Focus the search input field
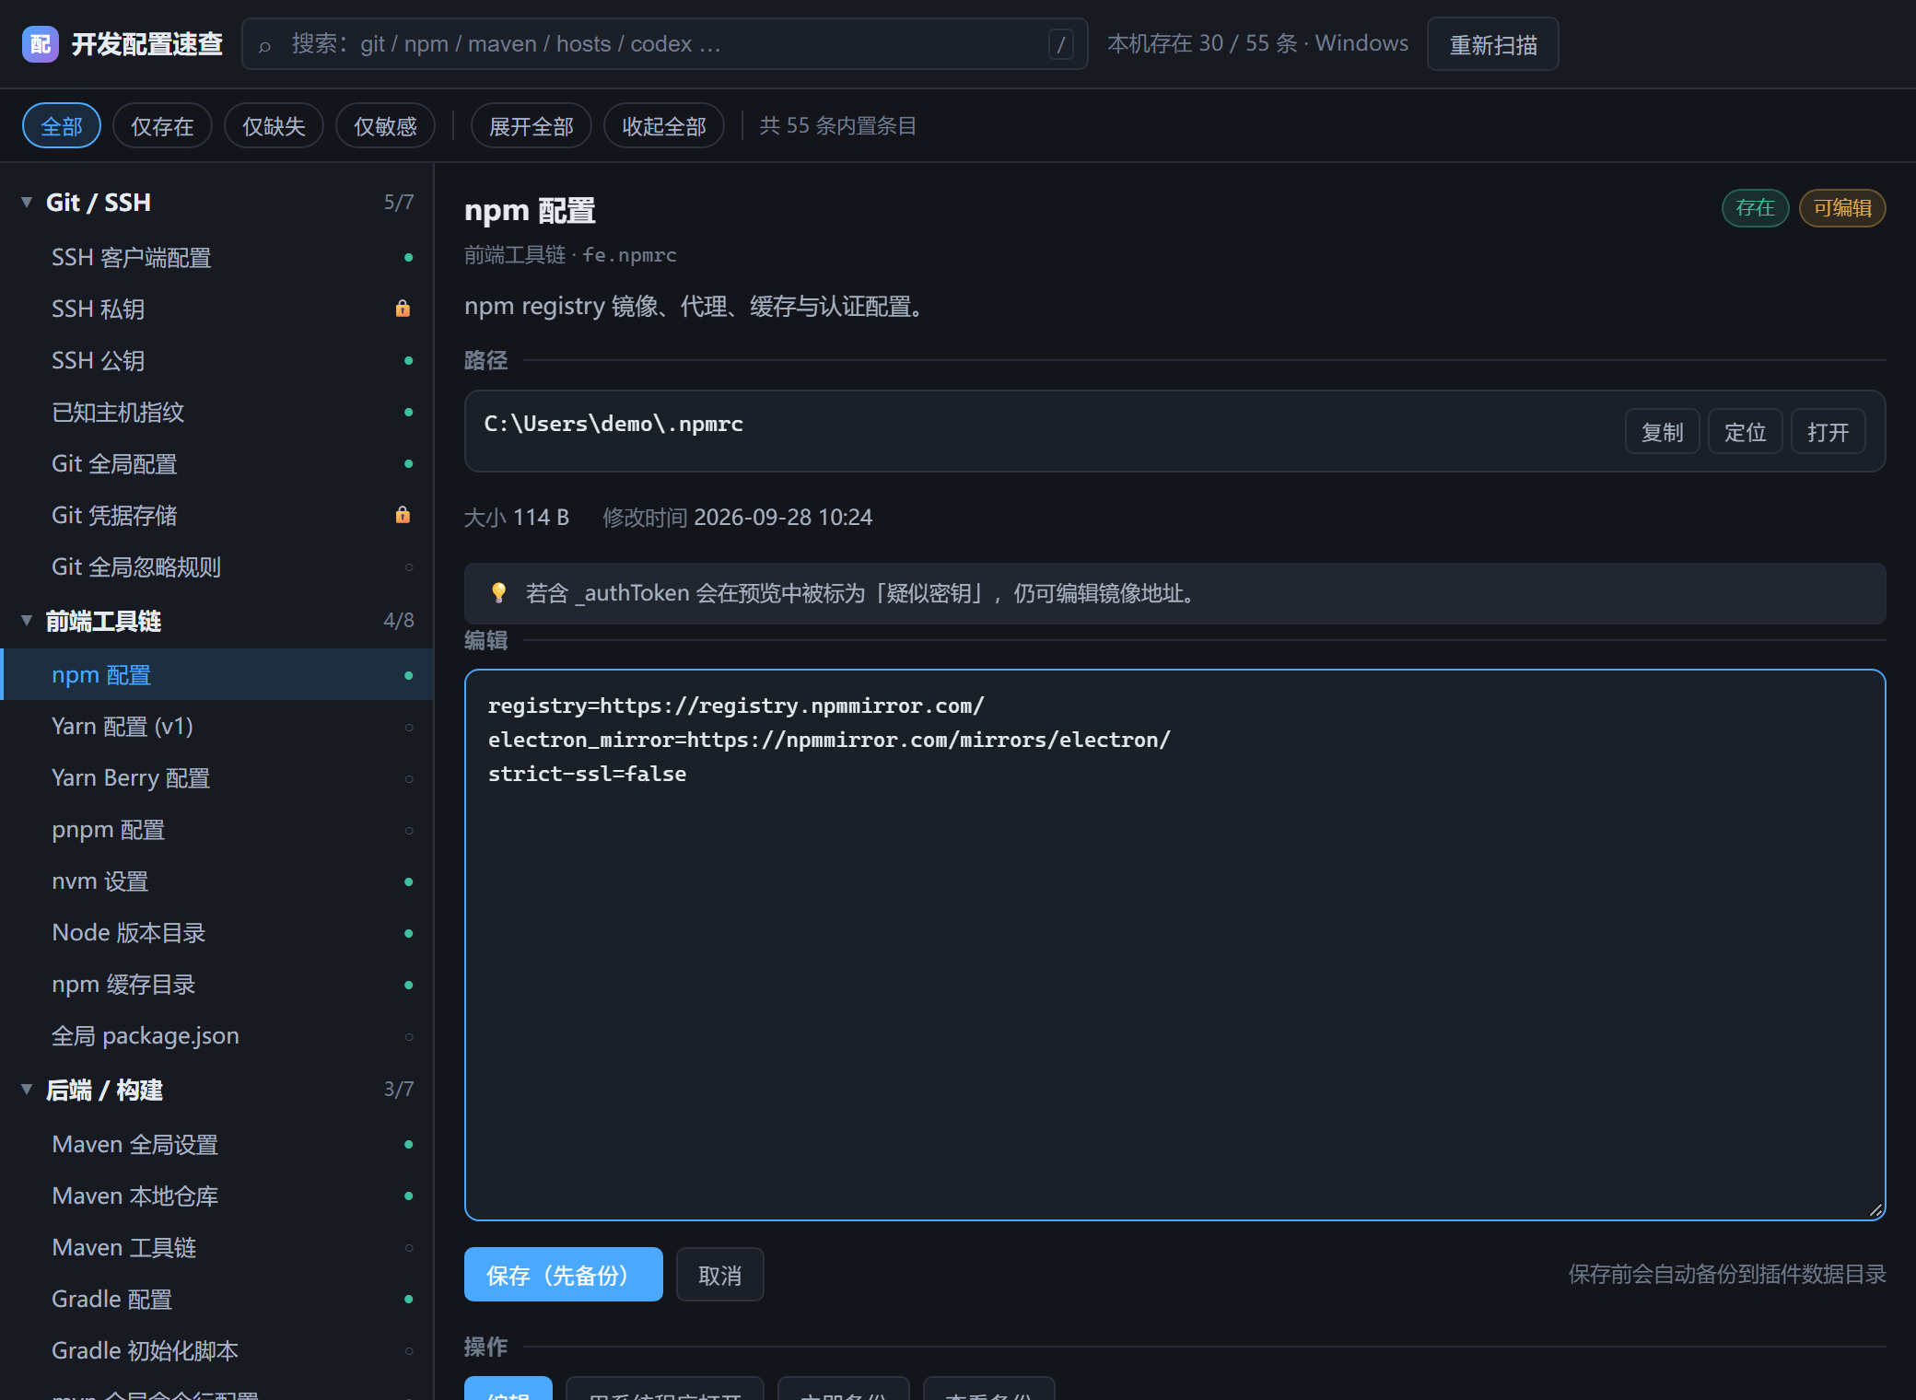The image size is (1916, 1400). click(664, 44)
